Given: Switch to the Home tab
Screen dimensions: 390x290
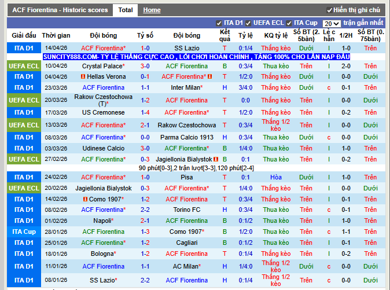Looking at the screenshot, I should click(152, 10).
